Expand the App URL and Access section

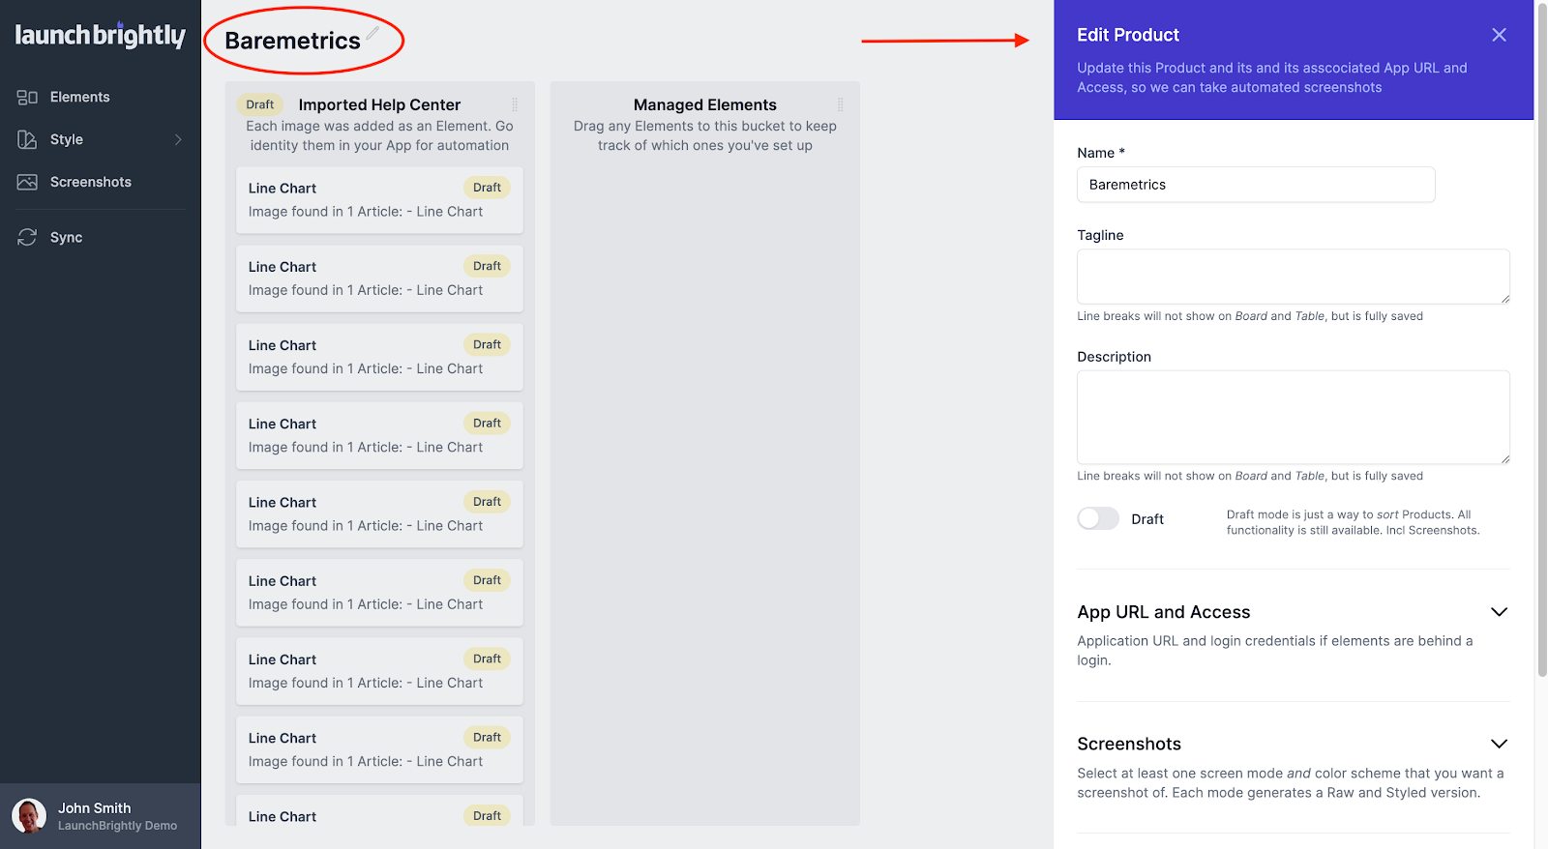click(x=1499, y=612)
